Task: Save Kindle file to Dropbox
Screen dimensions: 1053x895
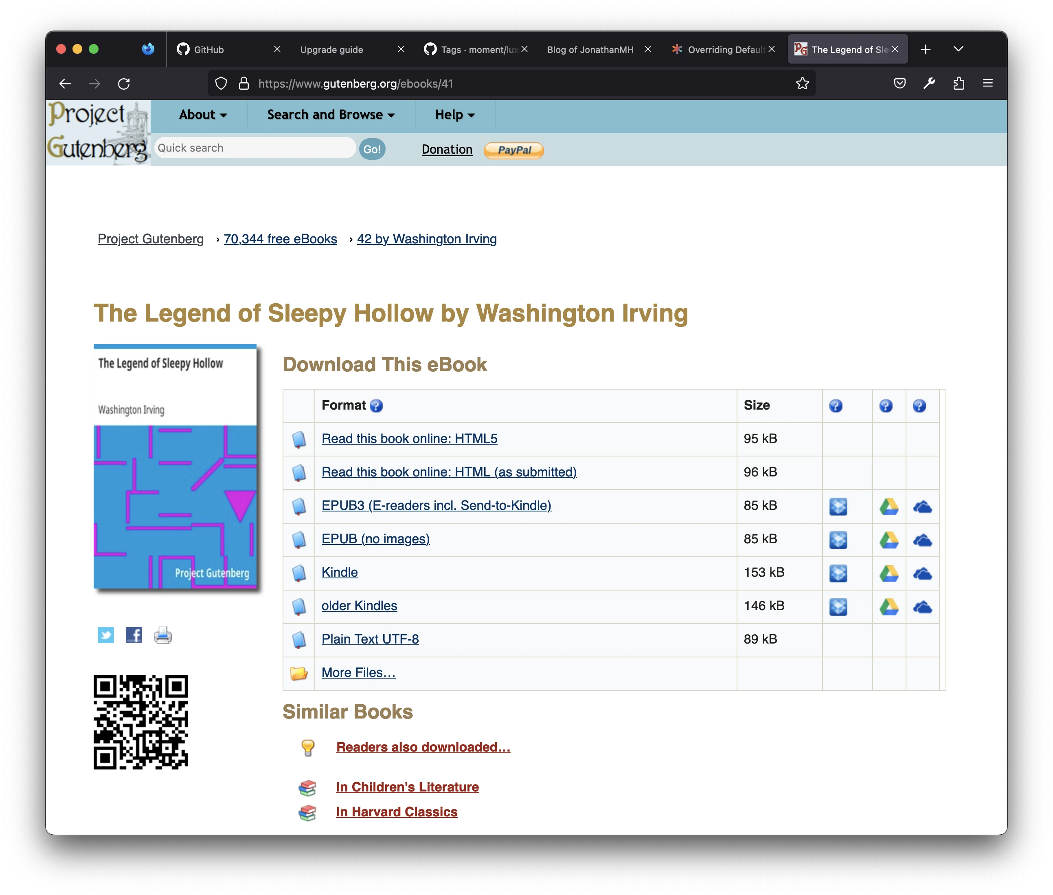Action: [x=838, y=573]
